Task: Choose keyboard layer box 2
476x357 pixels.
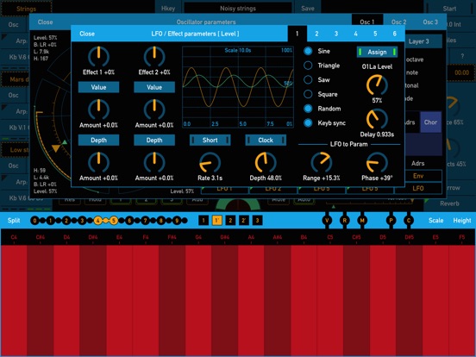Action: point(230,221)
